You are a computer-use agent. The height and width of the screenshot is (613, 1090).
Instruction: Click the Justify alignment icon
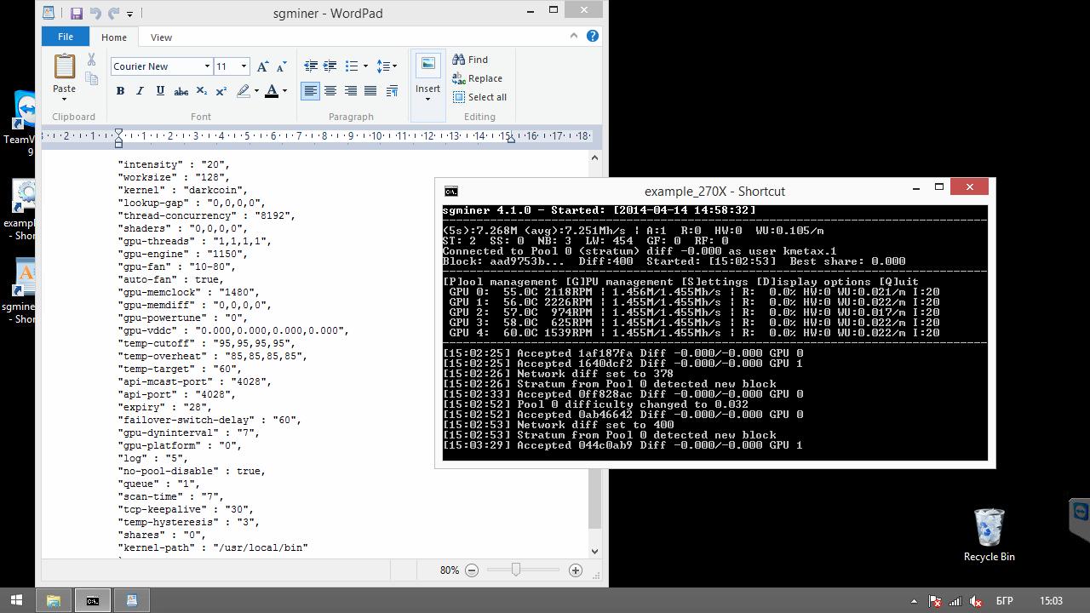click(370, 91)
